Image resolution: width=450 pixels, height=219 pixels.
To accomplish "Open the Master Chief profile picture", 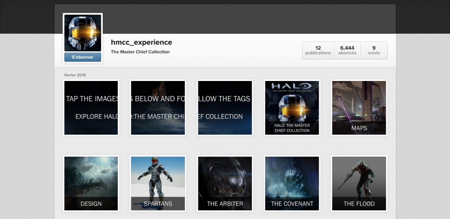I will click(x=82, y=33).
